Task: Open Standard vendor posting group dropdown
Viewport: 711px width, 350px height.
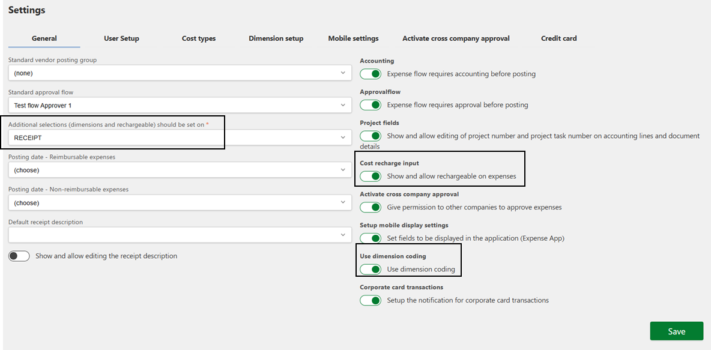Action: point(180,73)
